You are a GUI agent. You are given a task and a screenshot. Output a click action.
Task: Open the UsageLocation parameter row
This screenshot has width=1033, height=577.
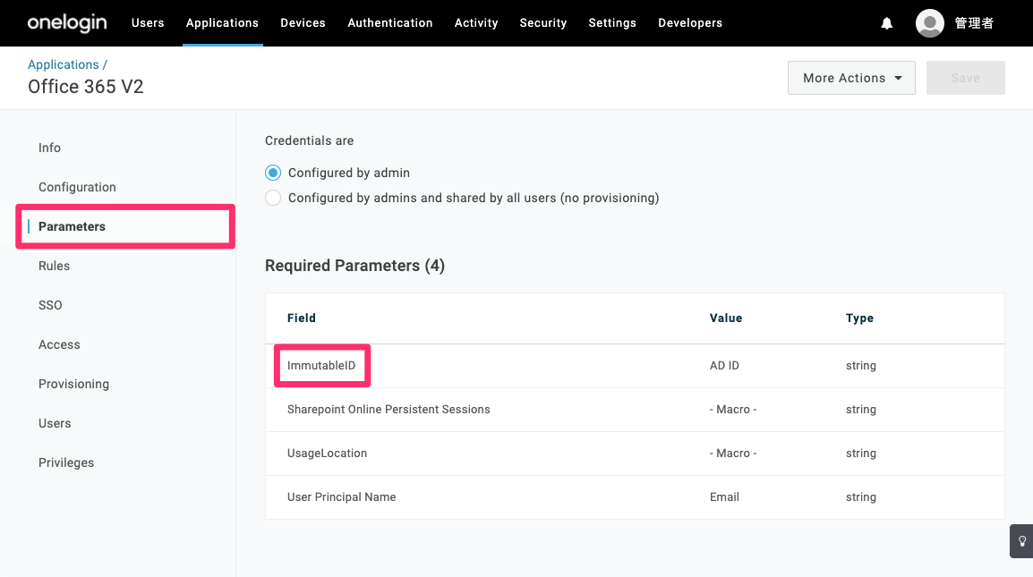click(635, 454)
